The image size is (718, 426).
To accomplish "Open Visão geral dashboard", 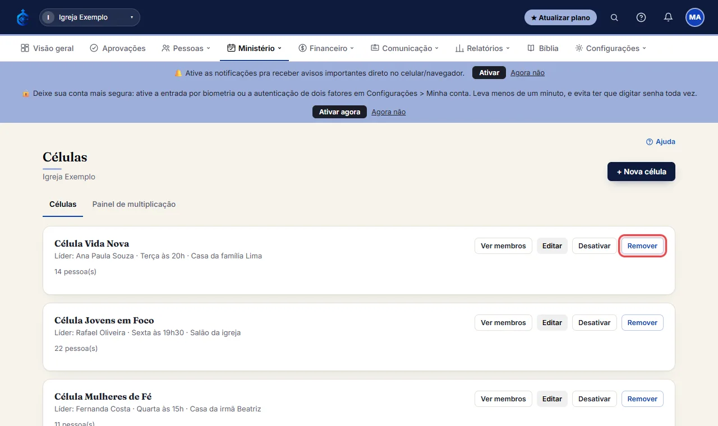I will coord(47,48).
